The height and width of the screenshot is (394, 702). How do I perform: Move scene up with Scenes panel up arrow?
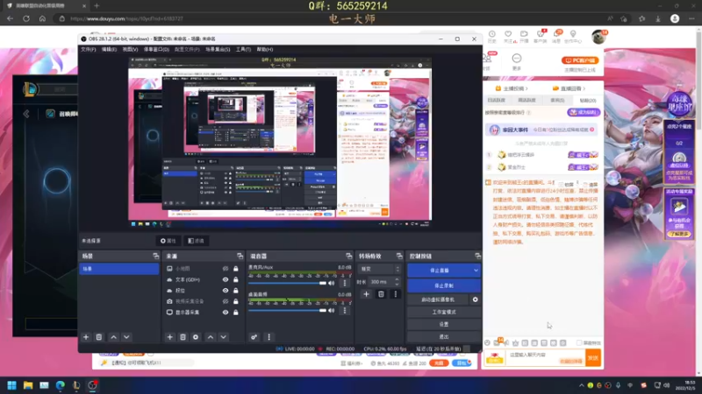[x=114, y=337]
